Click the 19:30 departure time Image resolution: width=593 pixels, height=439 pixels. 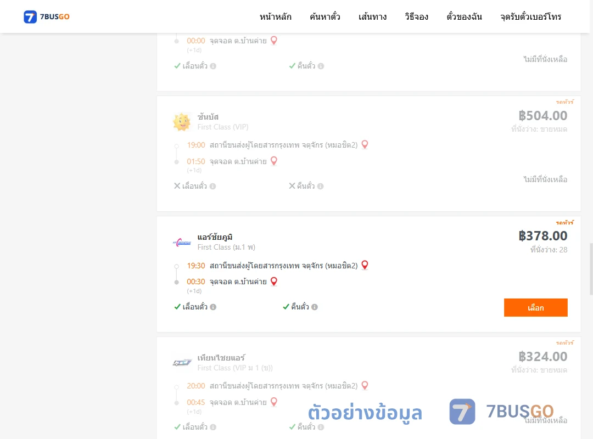(196, 266)
